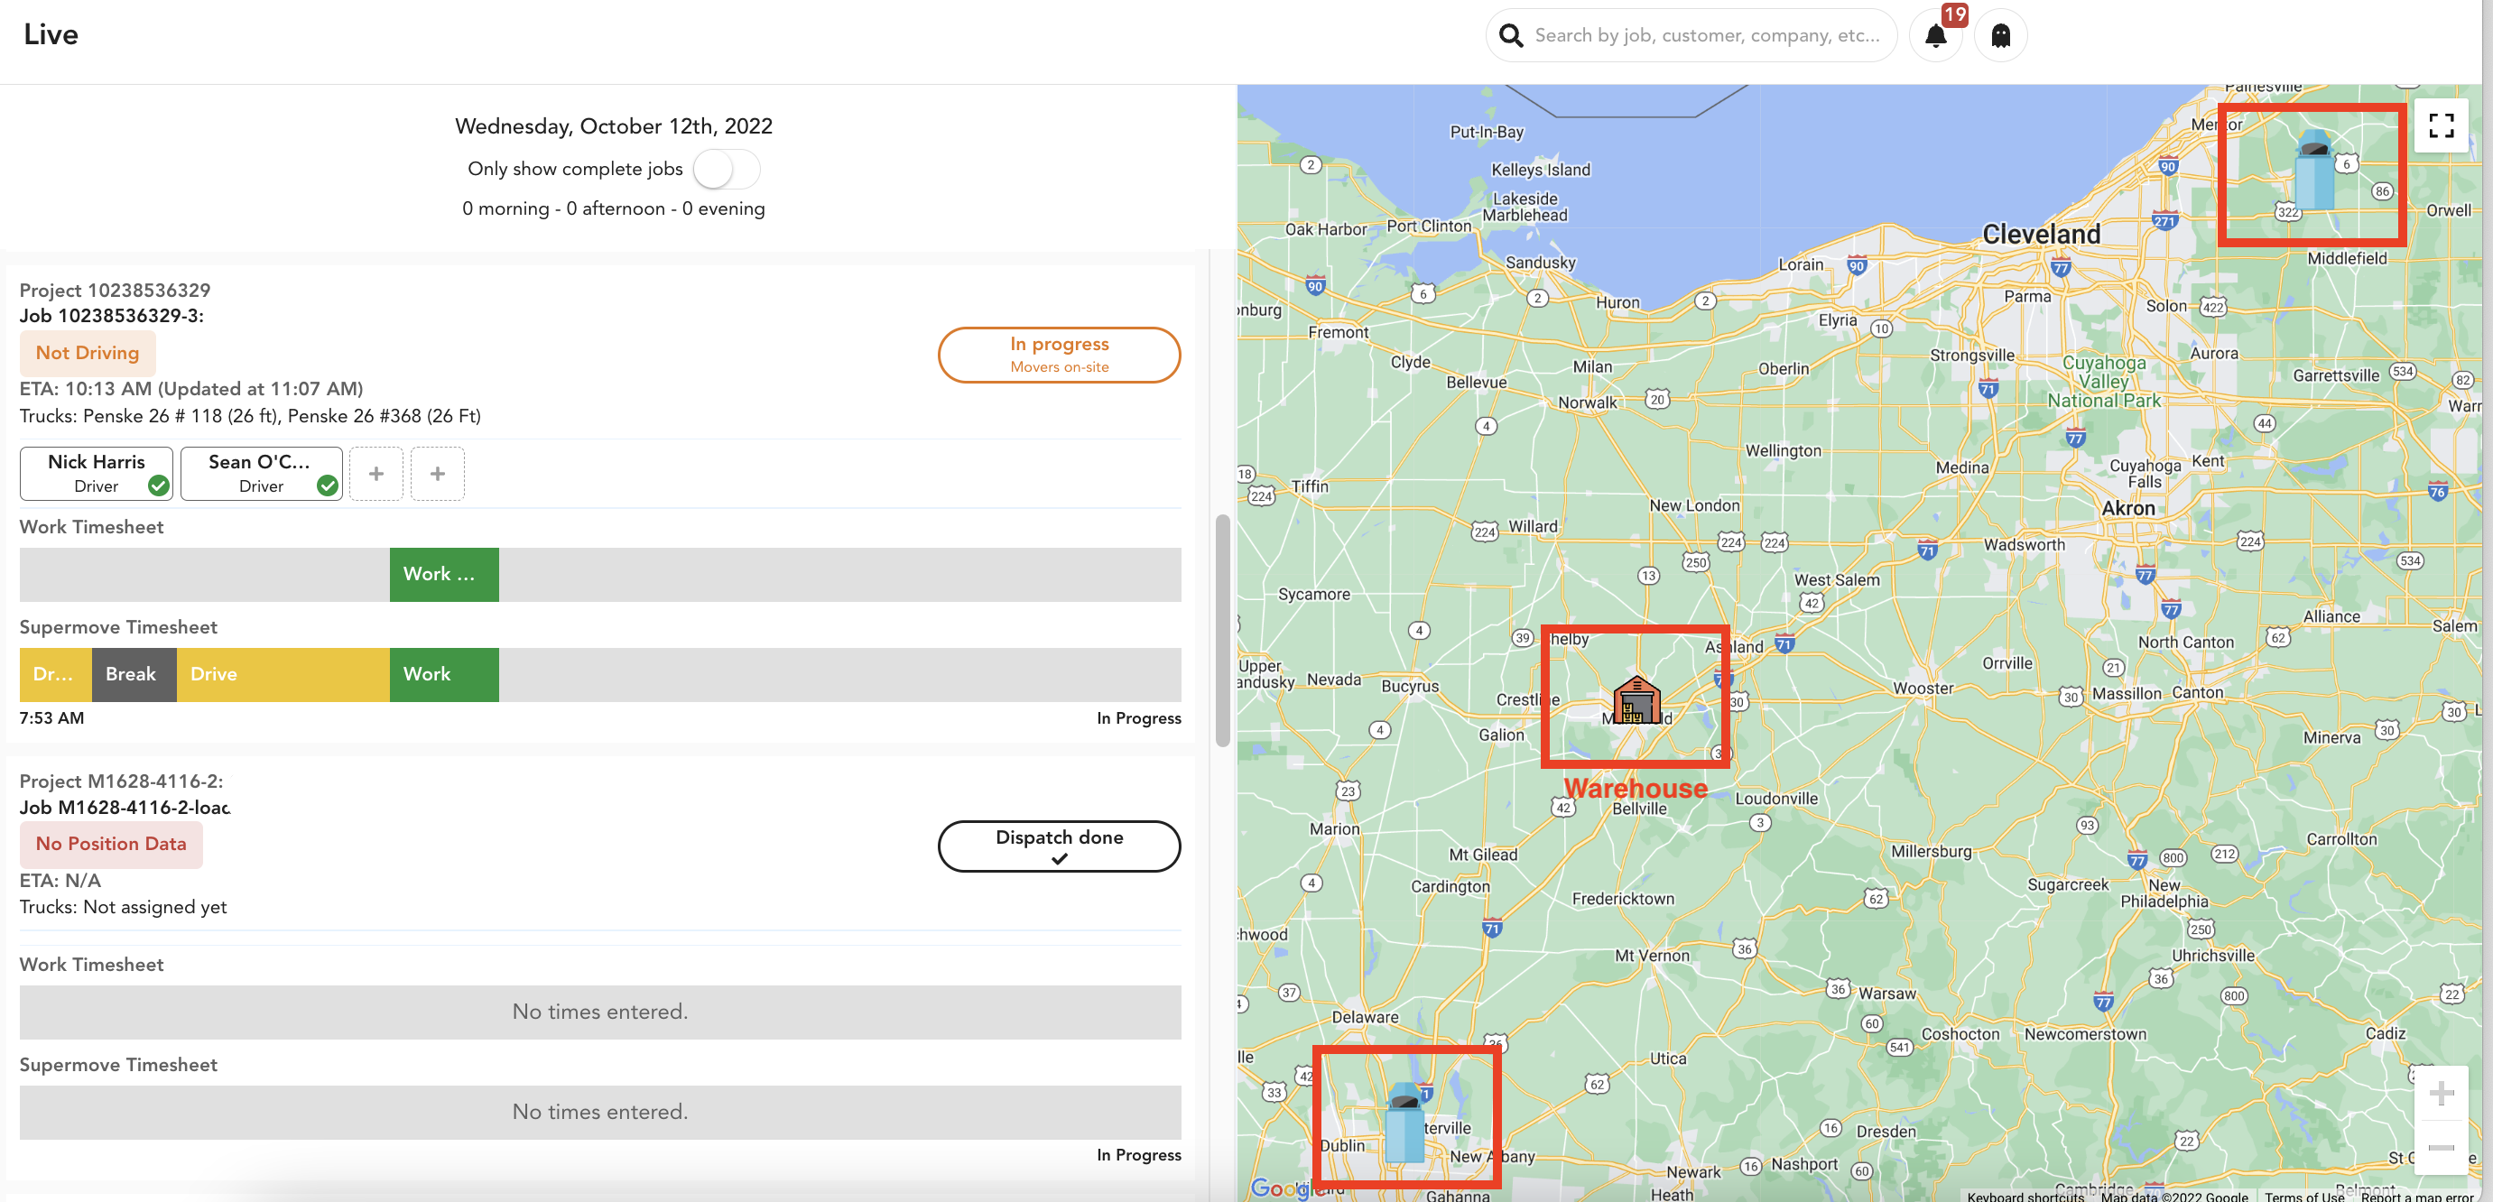Open Sean O'C driver card
2493x1202 pixels.
click(x=261, y=475)
